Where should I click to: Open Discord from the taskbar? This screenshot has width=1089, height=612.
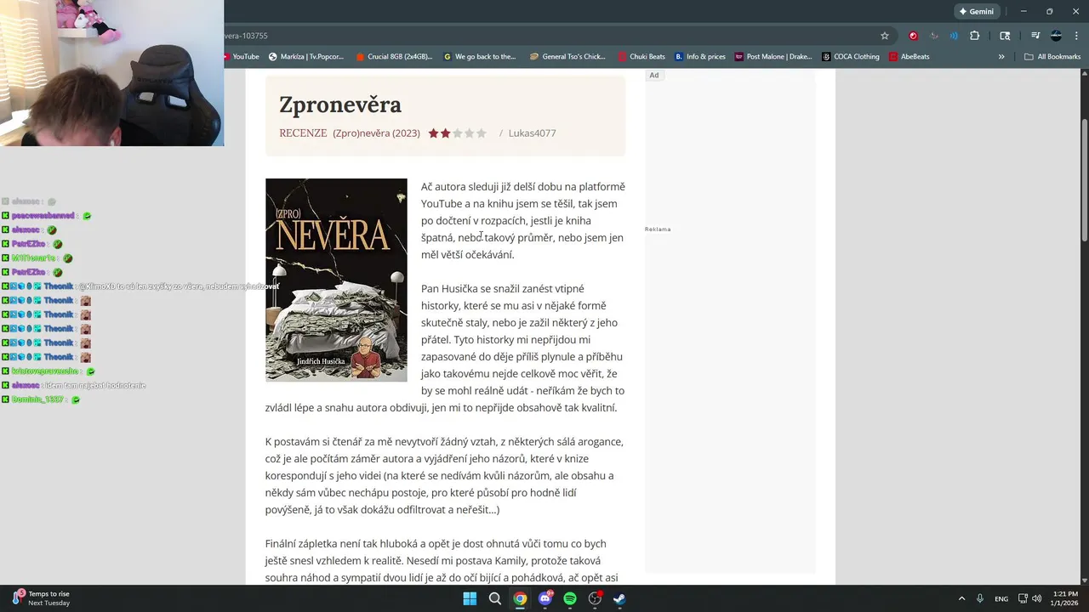pos(545,598)
